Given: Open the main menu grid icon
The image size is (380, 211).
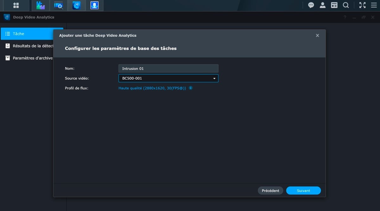Looking at the screenshot, I should 16,5.
